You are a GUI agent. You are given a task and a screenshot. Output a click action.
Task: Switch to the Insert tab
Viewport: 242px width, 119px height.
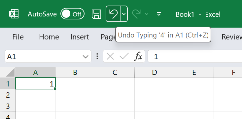[80, 37]
